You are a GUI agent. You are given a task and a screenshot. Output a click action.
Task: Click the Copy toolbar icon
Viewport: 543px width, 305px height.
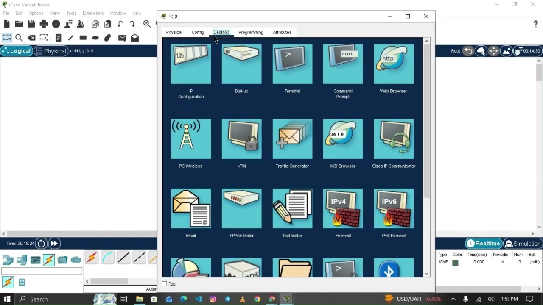coord(95,24)
